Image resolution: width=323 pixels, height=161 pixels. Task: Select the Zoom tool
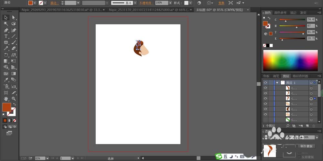14,99
